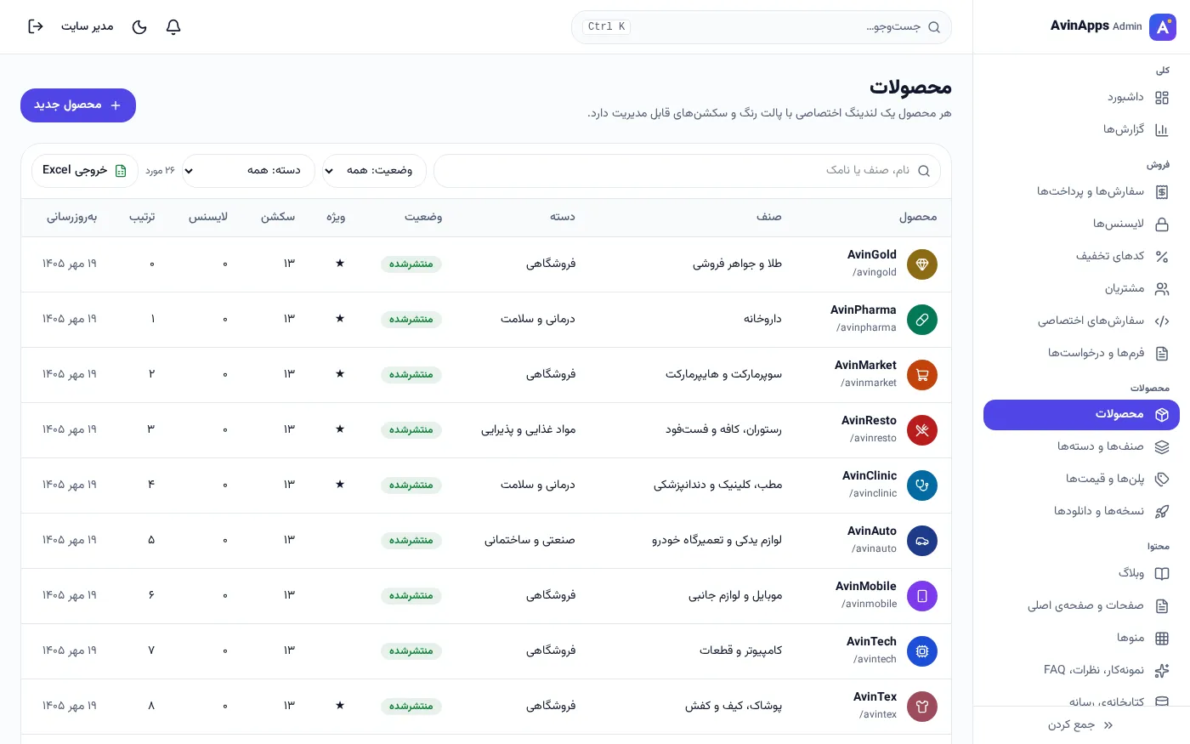Click the AvinClinic stethoscope icon
Screen dimensions: 1190x744
pos(922,486)
